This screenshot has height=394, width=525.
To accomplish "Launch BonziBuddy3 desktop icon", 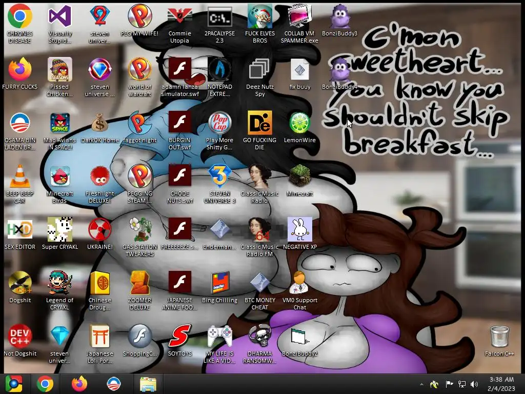I will (x=339, y=16).
